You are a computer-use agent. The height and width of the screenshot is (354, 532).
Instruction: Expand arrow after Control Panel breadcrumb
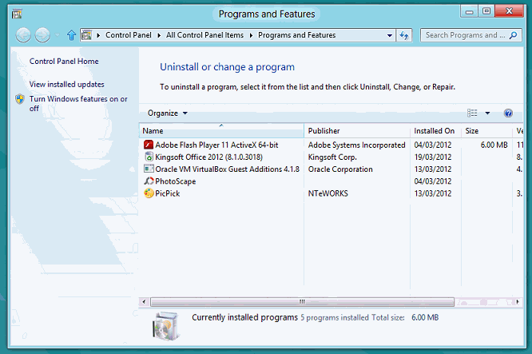159,35
